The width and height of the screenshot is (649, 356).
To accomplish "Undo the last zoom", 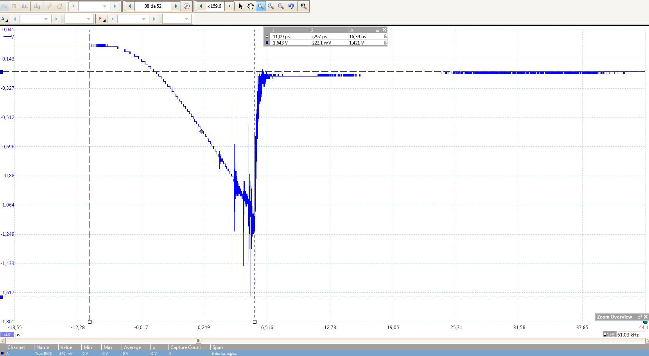I will point(291,6).
